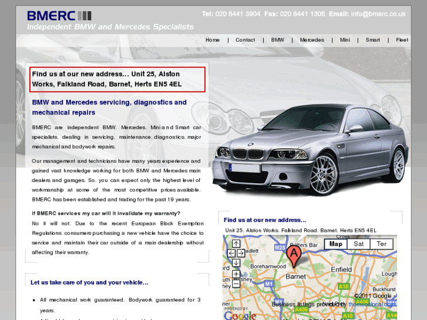The height and width of the screenshot is (320, 427).
Task: Pan the map right arrow
Action: [241, 253]
